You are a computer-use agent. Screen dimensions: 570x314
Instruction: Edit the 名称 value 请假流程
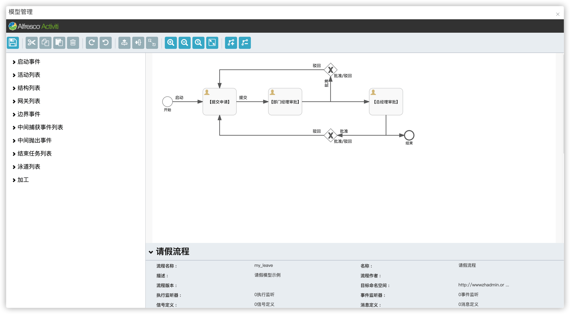467,266
